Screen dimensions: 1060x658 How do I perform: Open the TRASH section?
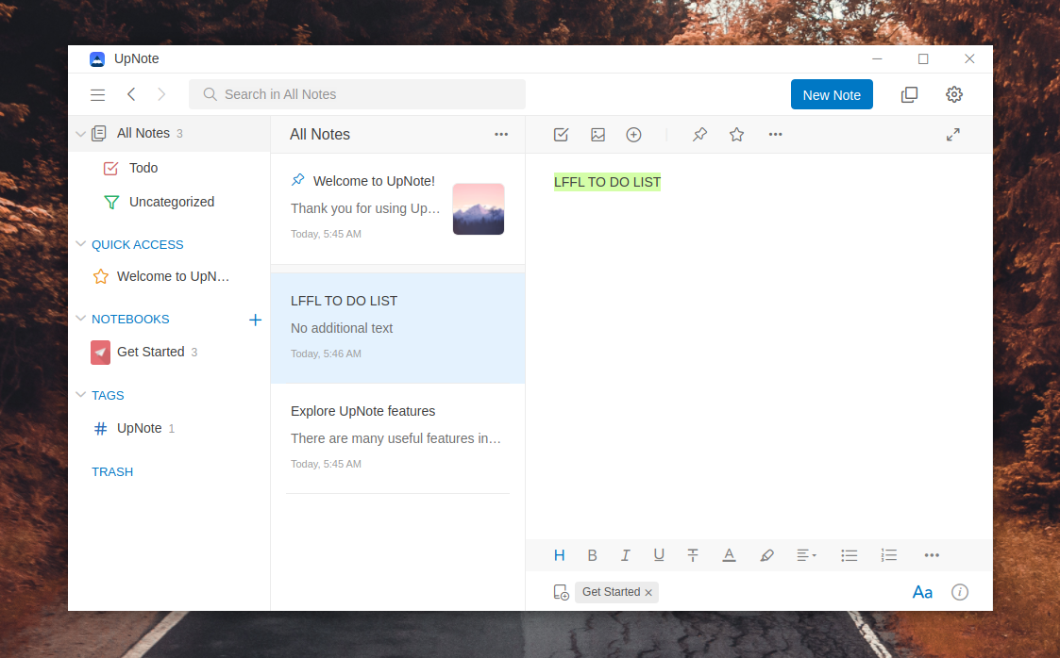point(112,471)
